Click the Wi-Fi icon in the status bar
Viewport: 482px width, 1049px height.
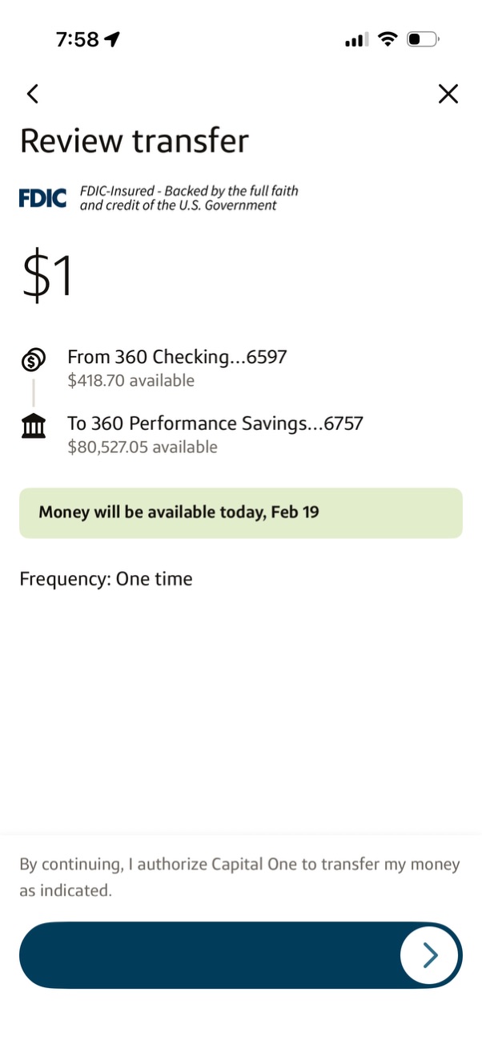pyautogui.click(x=388, y=38)
